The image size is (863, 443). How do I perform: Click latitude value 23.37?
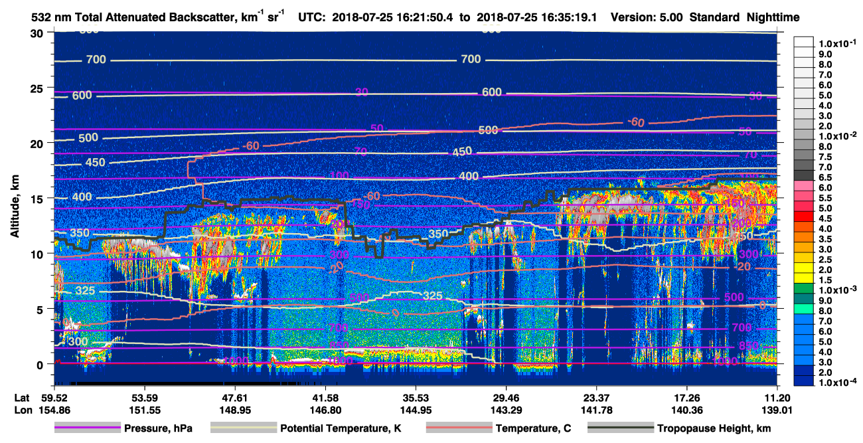pyautogui.click(x=597, y=397)
